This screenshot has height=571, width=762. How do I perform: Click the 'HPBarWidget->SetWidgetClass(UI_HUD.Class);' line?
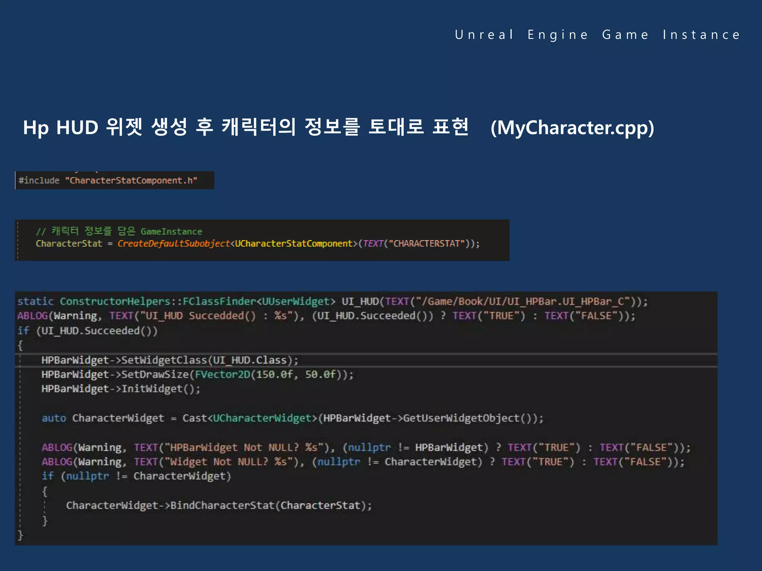(x=170, y=360)
